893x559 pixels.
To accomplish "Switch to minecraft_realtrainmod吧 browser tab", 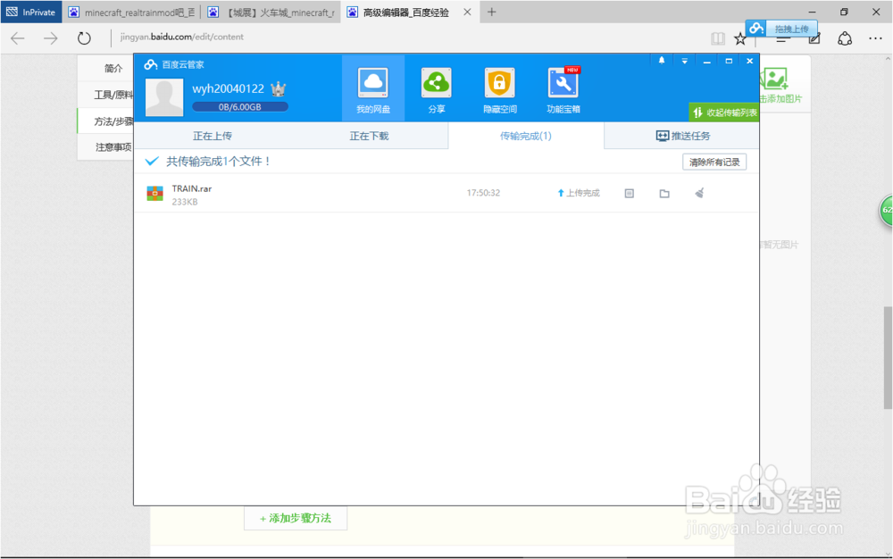I will pos(131,12).
